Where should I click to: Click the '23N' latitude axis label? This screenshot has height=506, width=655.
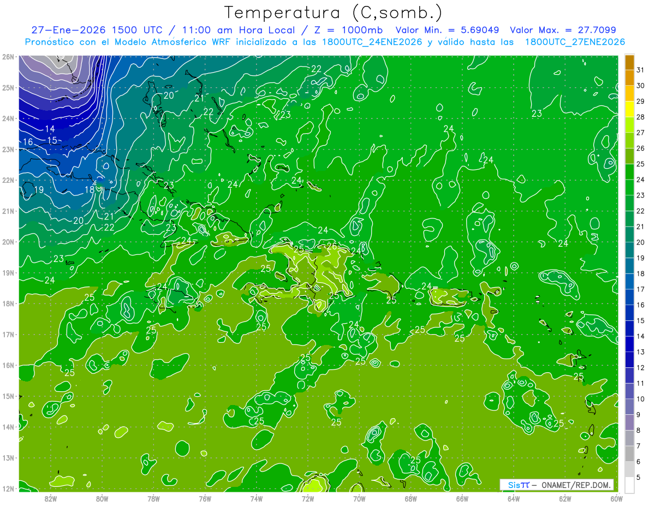pos(8,149)
